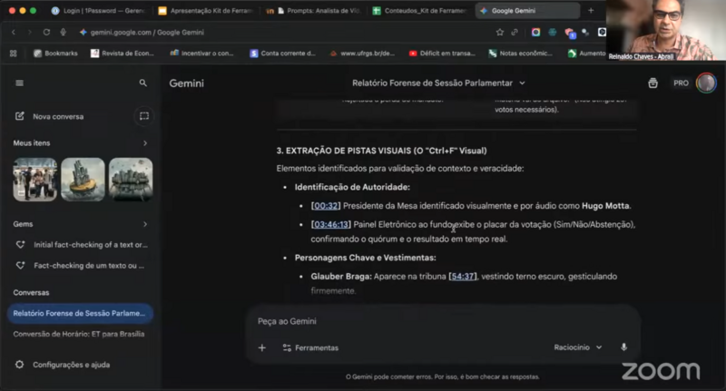
Task: Click the browser back arrow
Action: pos(14,33)
